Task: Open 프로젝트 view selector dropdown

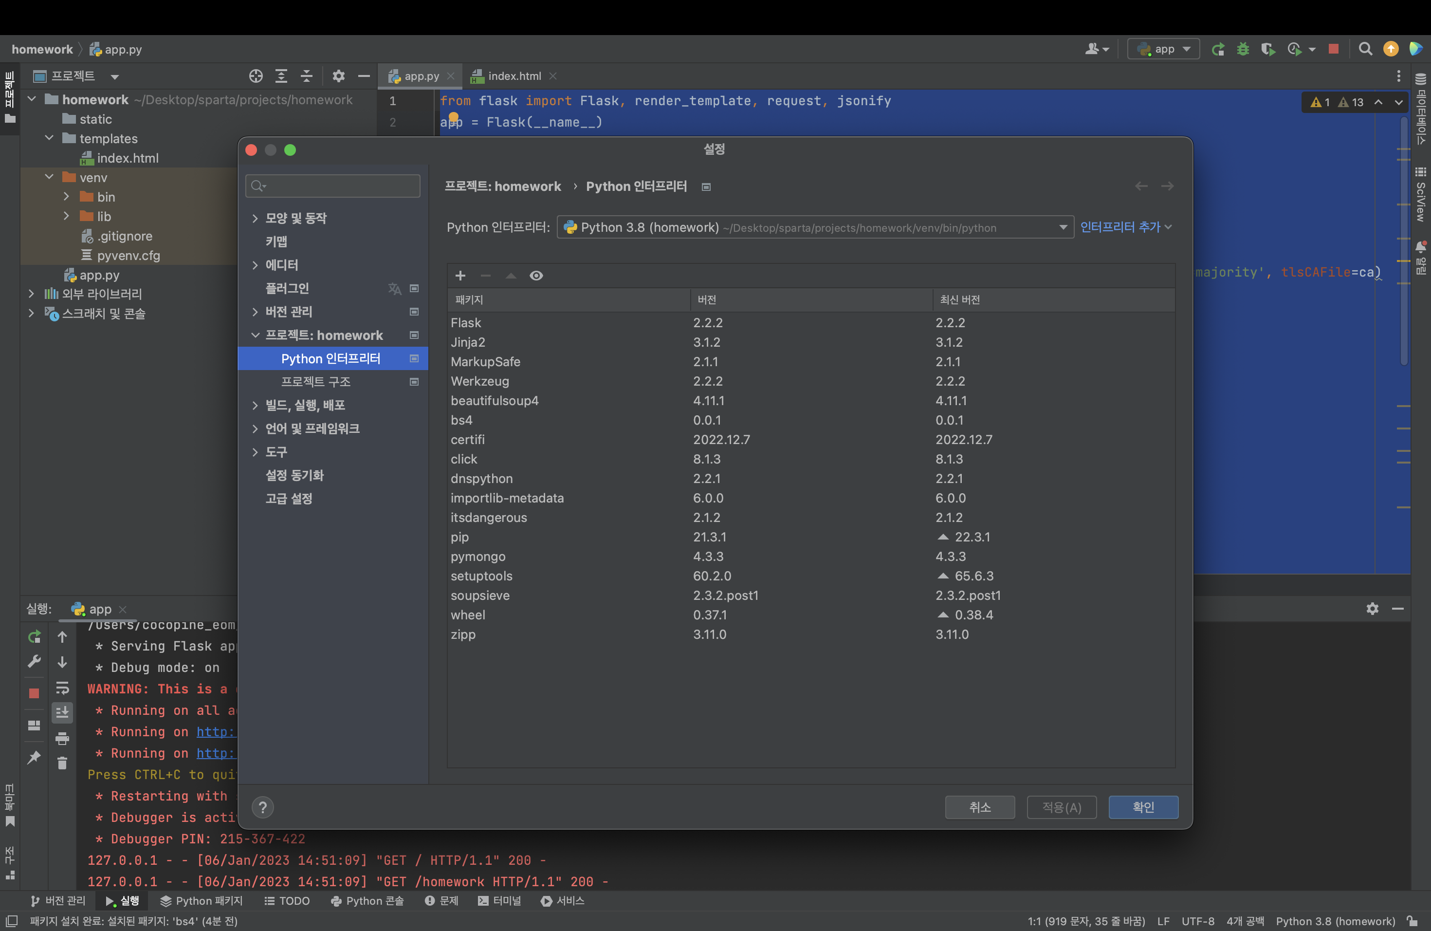Action: (x=76, y=76)
